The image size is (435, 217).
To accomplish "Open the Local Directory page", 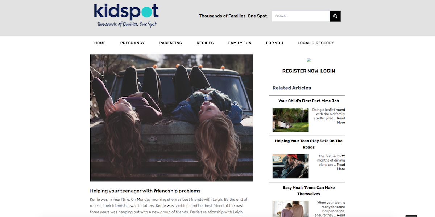I will pos(316,43).
